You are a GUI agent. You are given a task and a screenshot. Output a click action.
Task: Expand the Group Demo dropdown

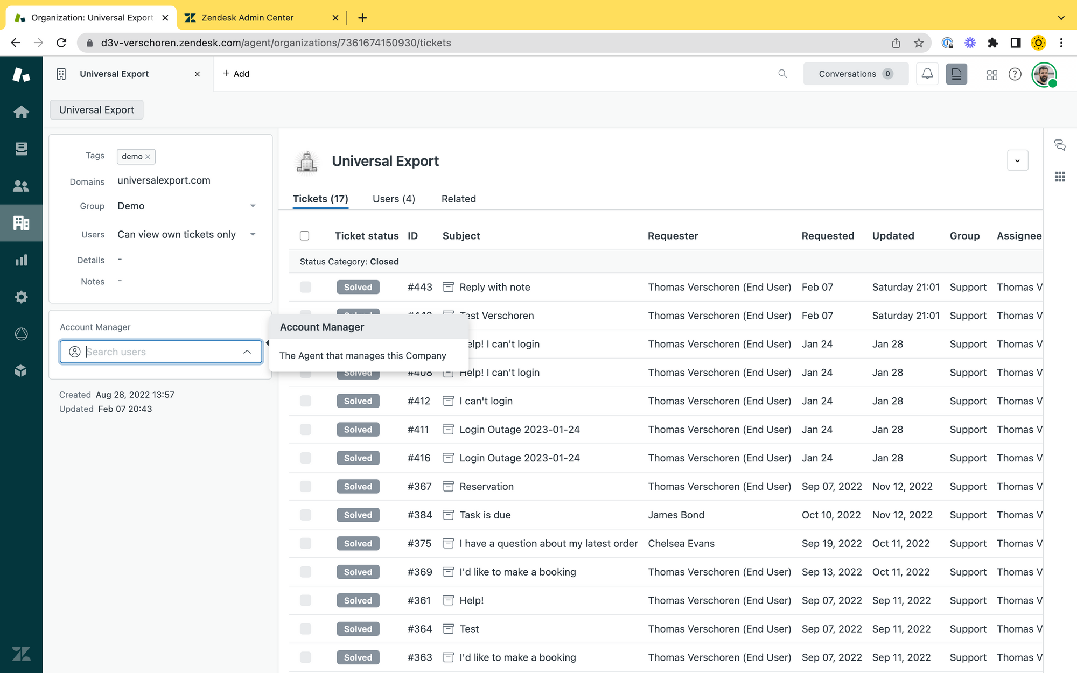tap(253, 206)
